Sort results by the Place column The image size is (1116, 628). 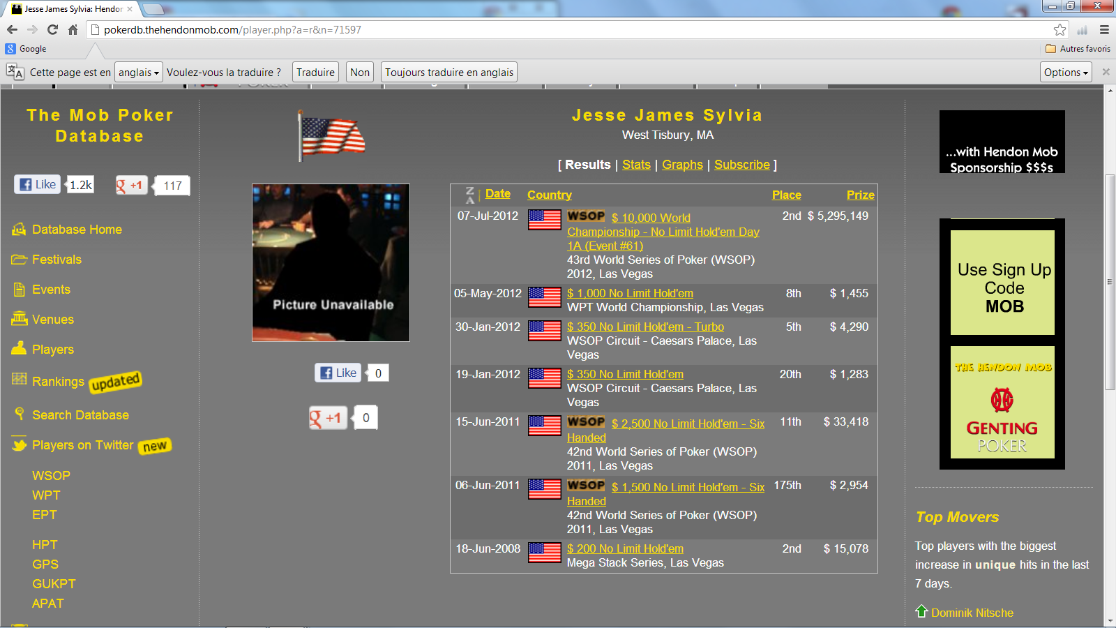[787, 195]
